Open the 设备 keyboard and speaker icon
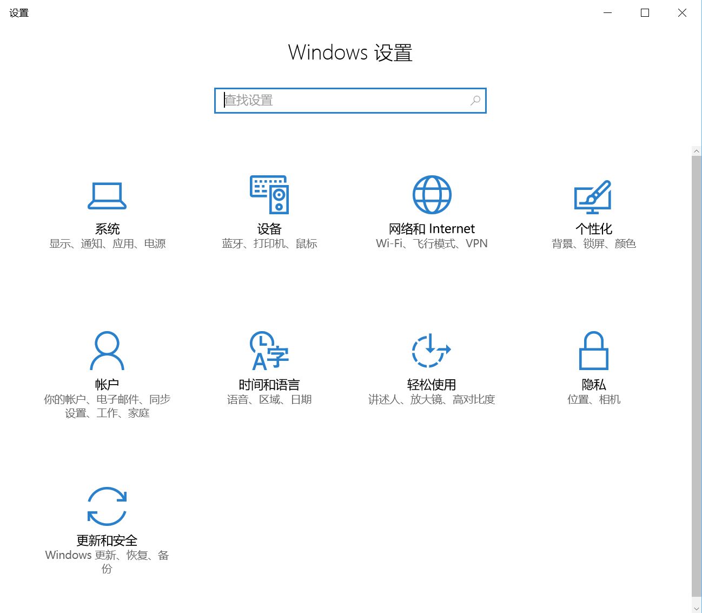702x613 pixels. coord(269,195)
